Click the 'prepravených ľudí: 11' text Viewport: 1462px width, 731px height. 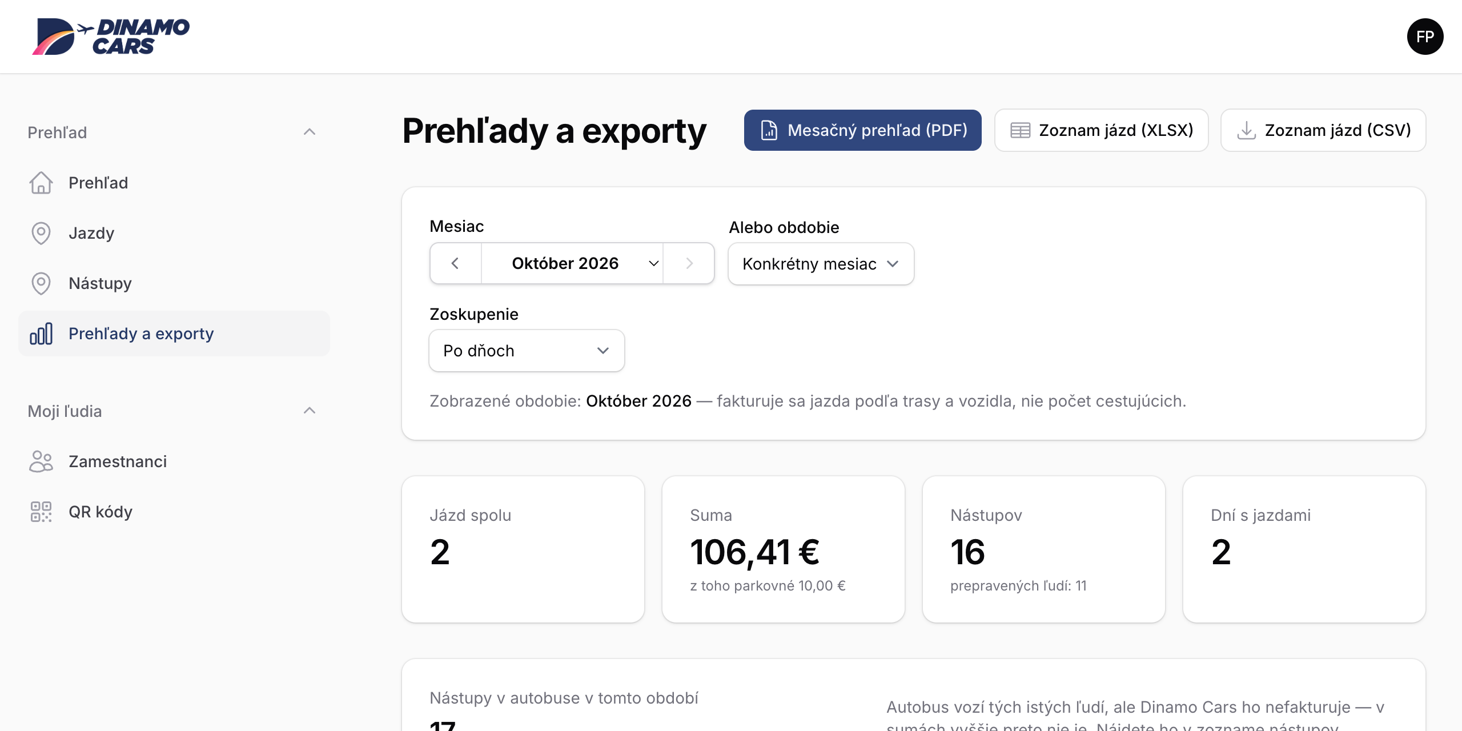click(1018, 586)
